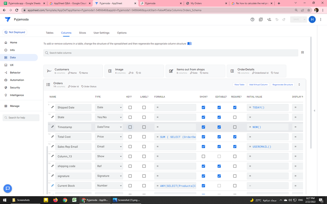This screenshot has width=327, height=204.
Task: Check REQUIRE for shipping code row
Action: coord(235,166)
